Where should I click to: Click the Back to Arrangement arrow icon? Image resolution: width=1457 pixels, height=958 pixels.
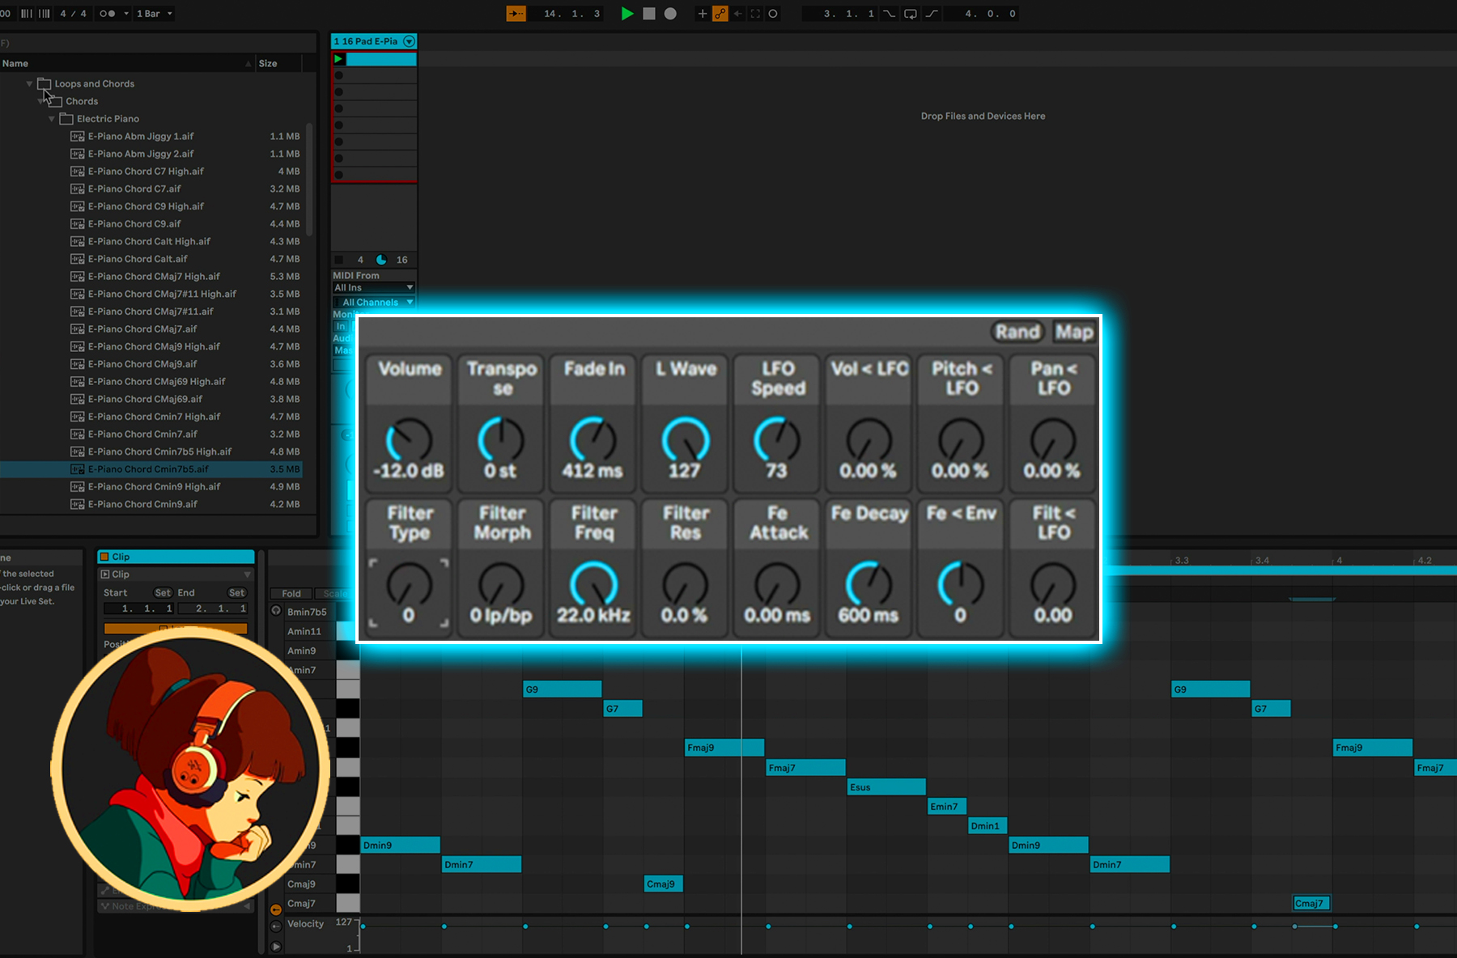(738, 14)
